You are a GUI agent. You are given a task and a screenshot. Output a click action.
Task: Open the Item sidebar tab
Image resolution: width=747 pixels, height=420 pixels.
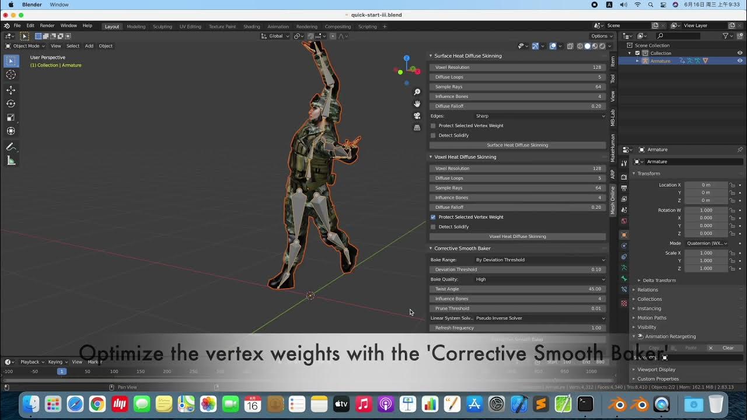613,61
